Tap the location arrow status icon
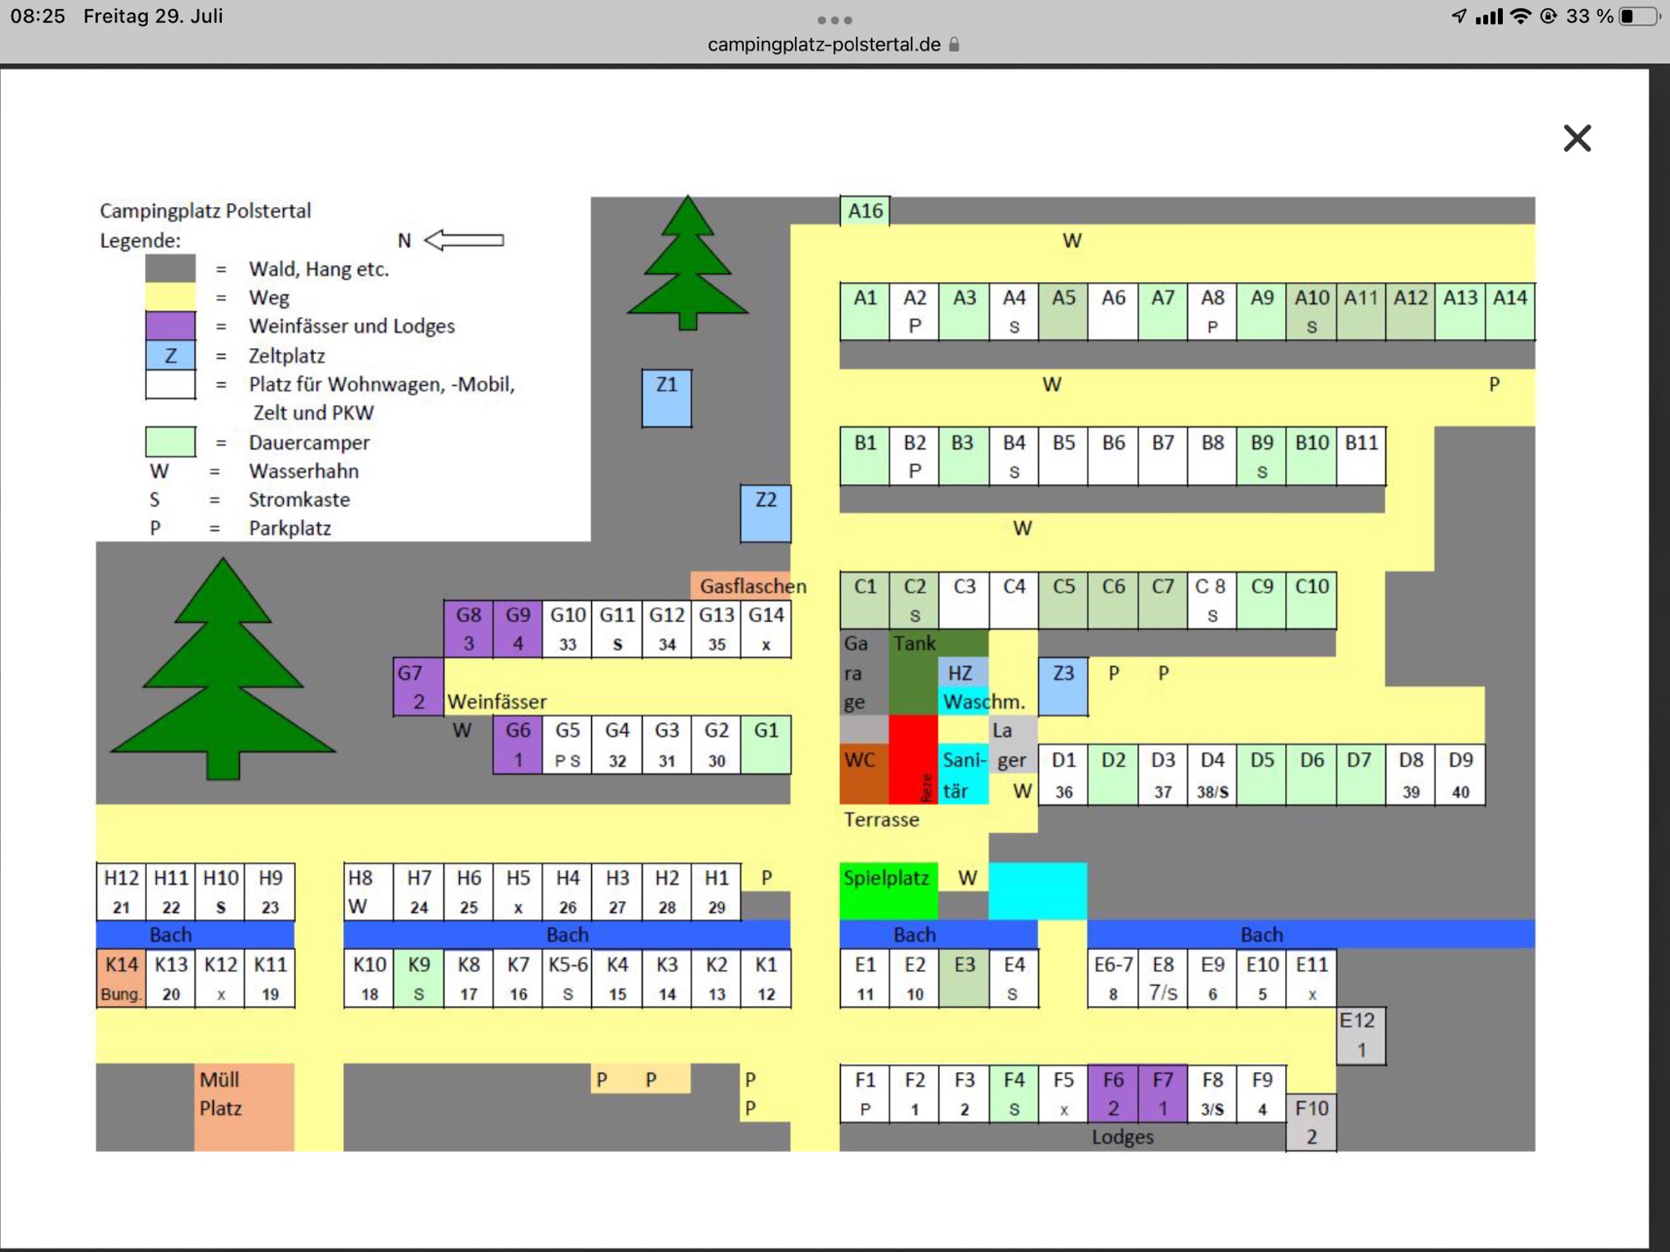The image size is (1670, 1252). point(1459,17)
